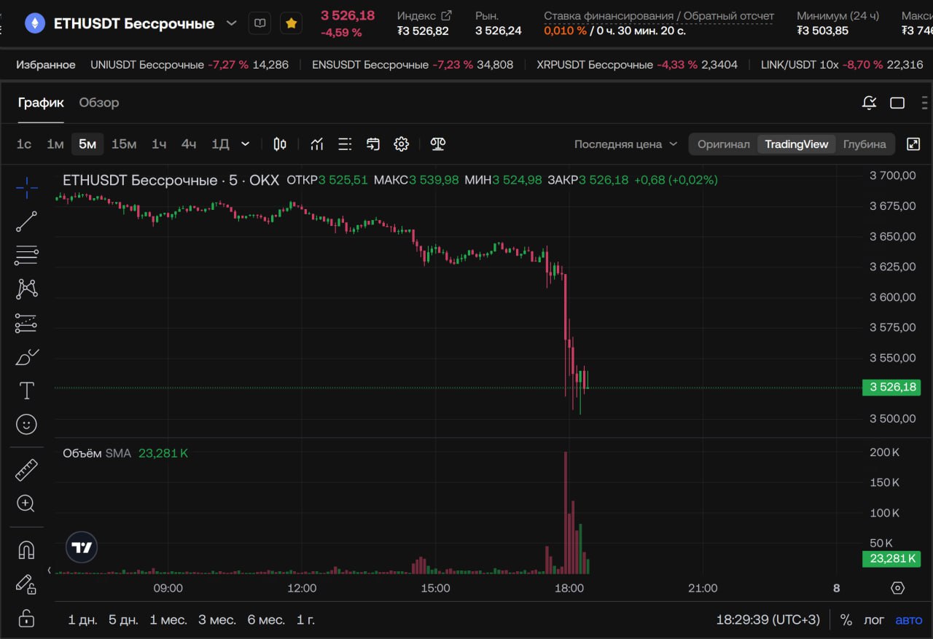Click the candlestick chart type icon
The height and width of the screenshot is (639, 933).
pyautogui.click(x=280, y=144)
